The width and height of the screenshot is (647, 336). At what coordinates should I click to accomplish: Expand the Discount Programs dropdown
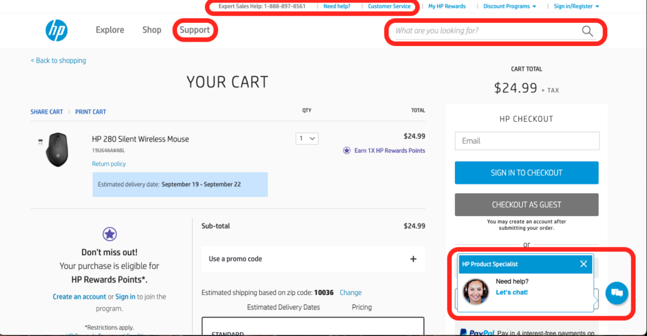(x=509, y=6)
